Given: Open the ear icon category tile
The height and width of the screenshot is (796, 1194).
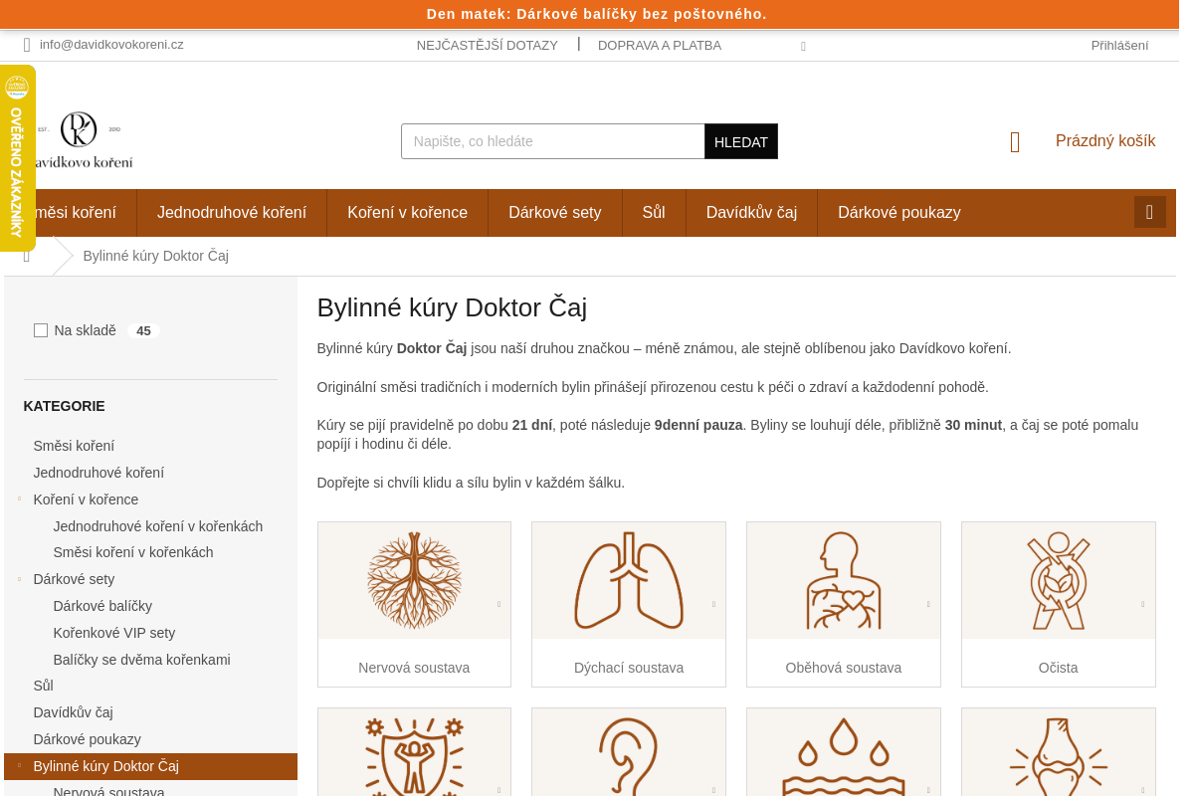Looking at the screenshot, I should tap(629, 753).
